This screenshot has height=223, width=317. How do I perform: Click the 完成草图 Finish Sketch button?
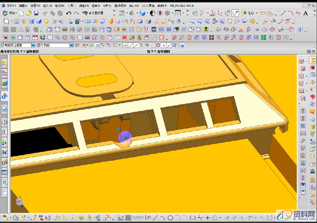(135, 218)
